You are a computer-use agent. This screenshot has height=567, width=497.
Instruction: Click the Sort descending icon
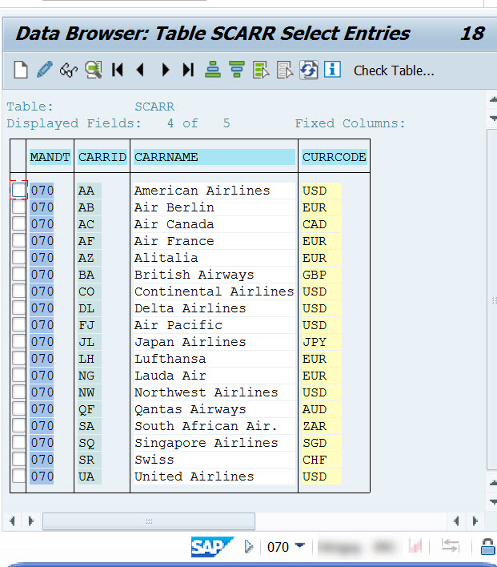click(x=237, y=70)
